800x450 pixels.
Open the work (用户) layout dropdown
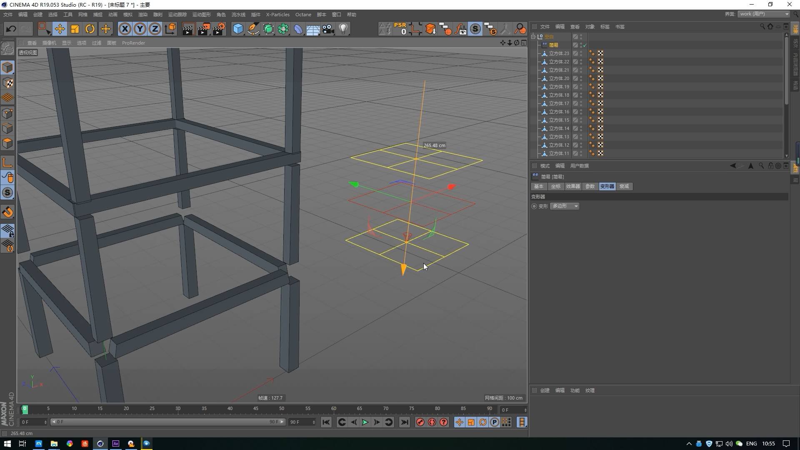764,14
